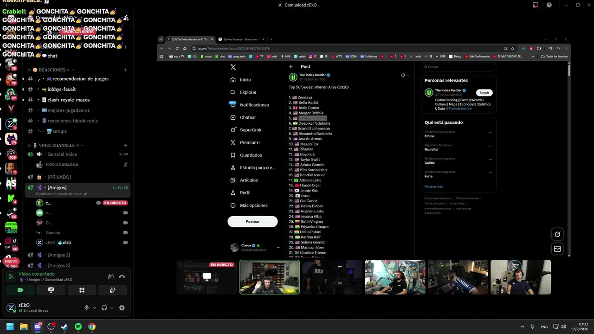Viewport: 594px width, 334px height.
Task: Open Grok floating button on X
Action: tap(557, 234)
